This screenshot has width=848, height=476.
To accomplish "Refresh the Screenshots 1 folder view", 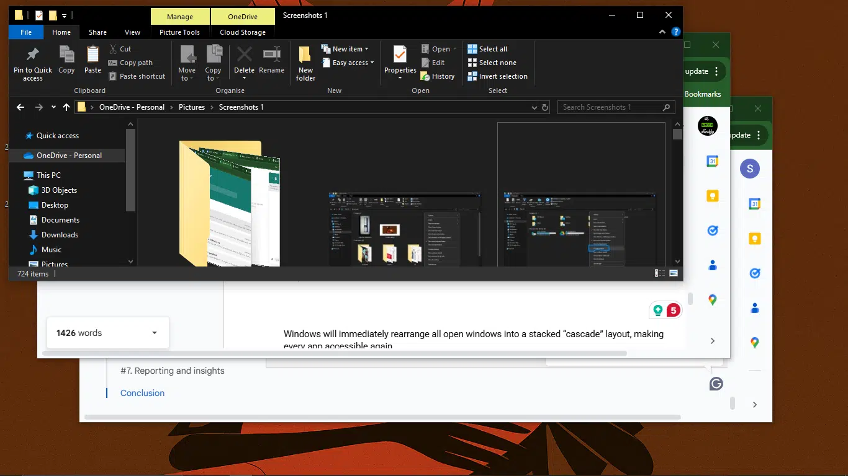I will click(x=545, y=107).
